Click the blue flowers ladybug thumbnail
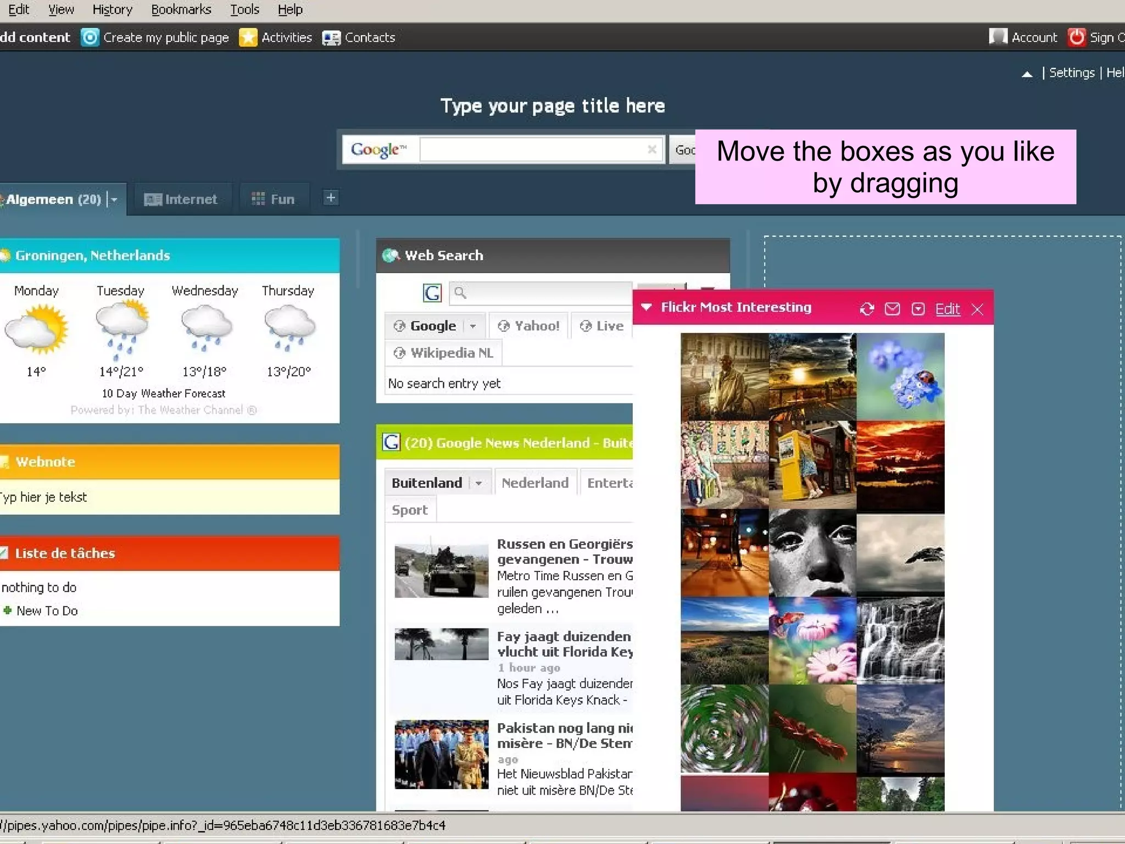This screenshot has width=1125, height=844. pos(900,376)
